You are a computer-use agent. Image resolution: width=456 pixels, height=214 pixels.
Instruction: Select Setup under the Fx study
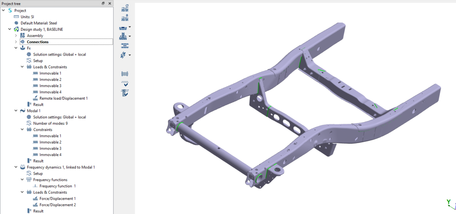38,61
